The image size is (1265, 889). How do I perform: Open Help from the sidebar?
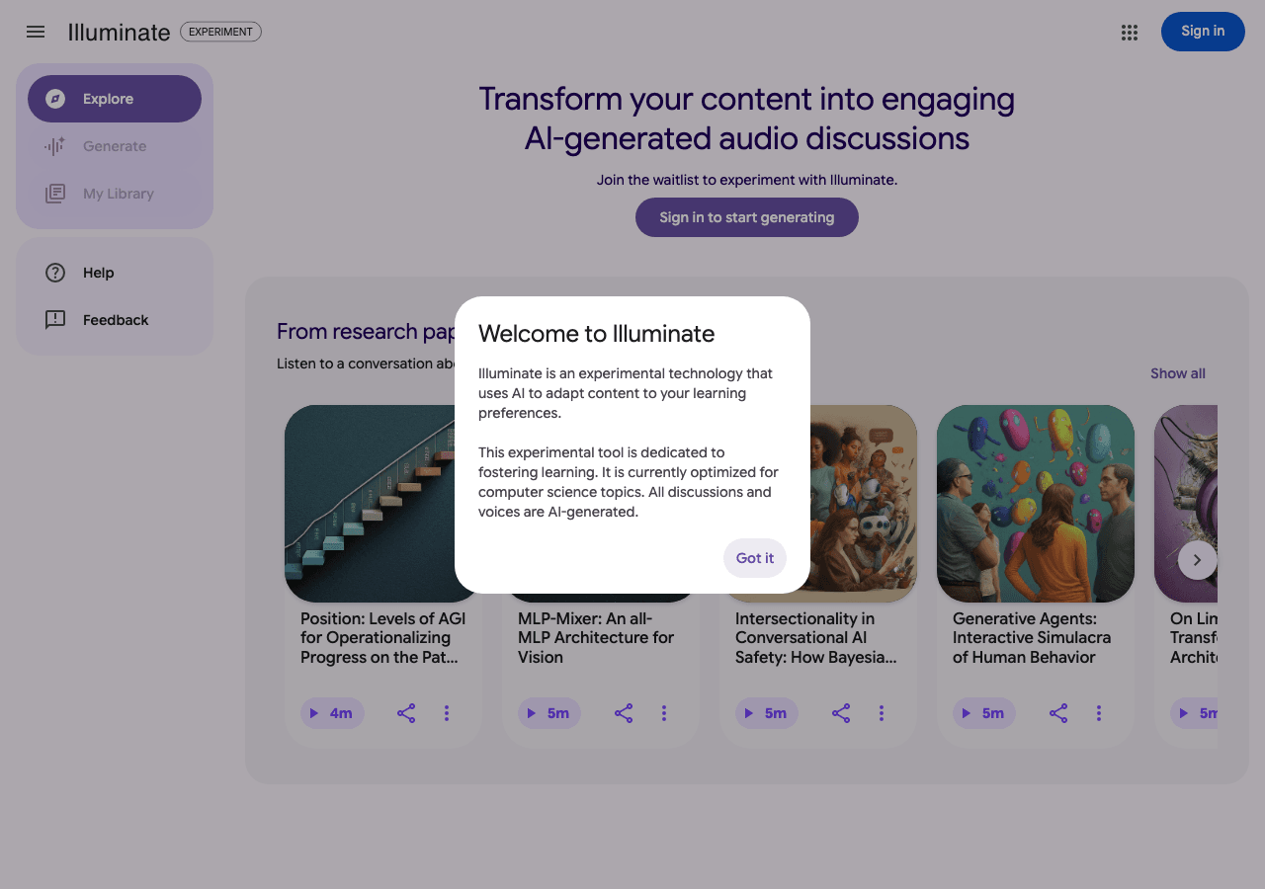click(115, 273)
